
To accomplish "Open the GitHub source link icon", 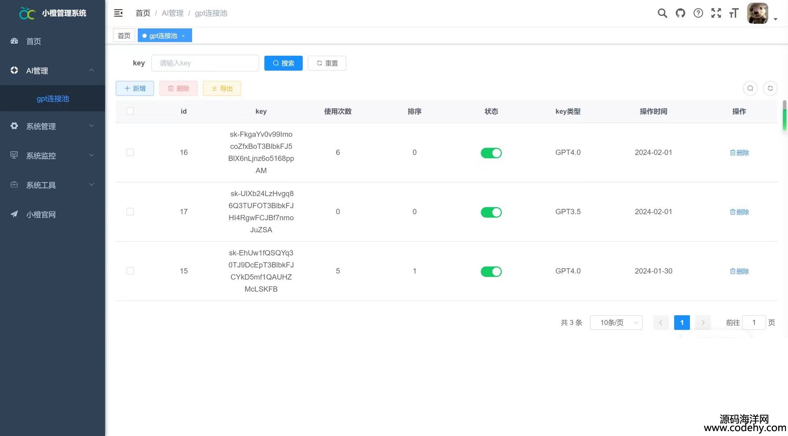I will pos(680,13).
